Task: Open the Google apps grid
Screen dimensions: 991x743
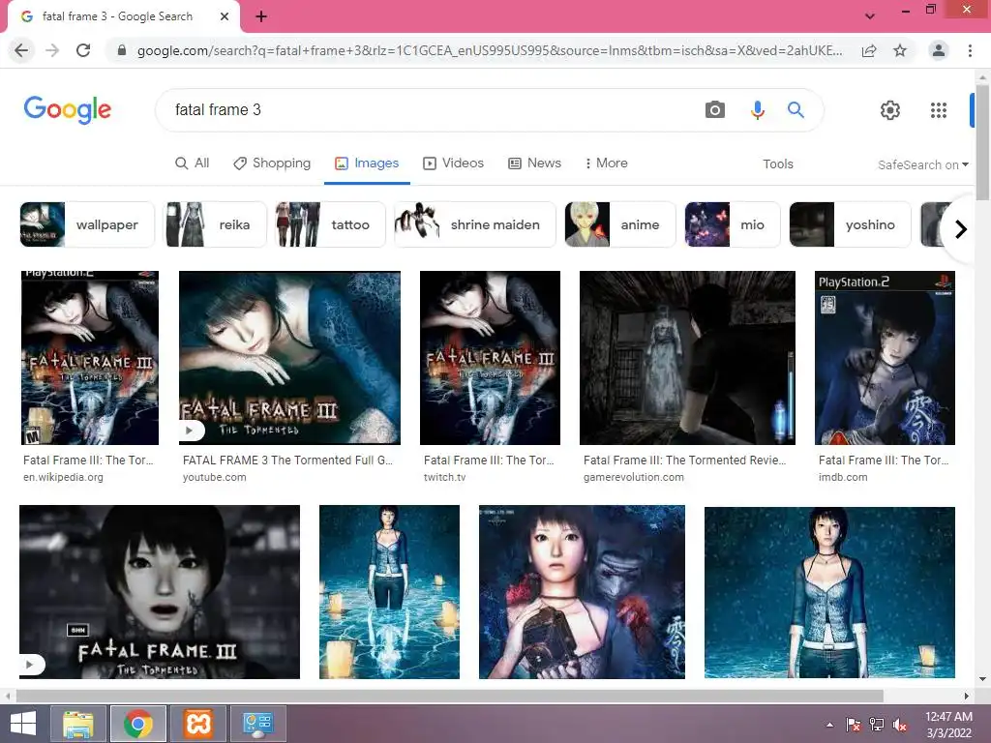Action: [x=939, y=110]
